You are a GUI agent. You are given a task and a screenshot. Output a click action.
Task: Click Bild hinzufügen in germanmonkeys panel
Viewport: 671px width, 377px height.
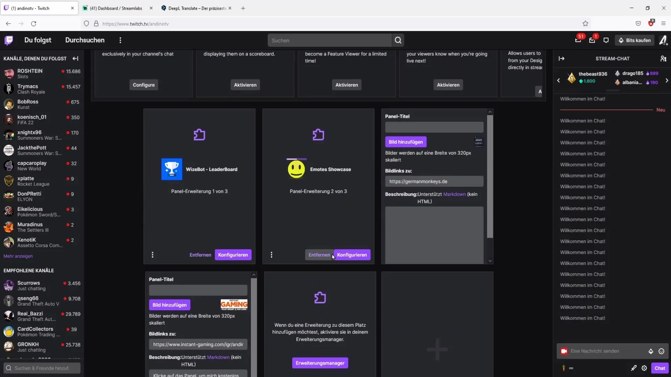(406, 142)
